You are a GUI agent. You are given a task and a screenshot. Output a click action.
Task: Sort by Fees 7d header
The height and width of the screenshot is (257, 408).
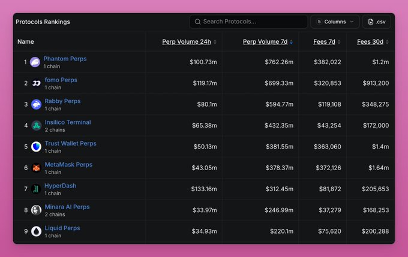tap(324, 41)
